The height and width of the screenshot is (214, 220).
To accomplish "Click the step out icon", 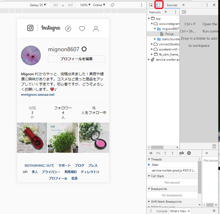I will pos(172,153).
